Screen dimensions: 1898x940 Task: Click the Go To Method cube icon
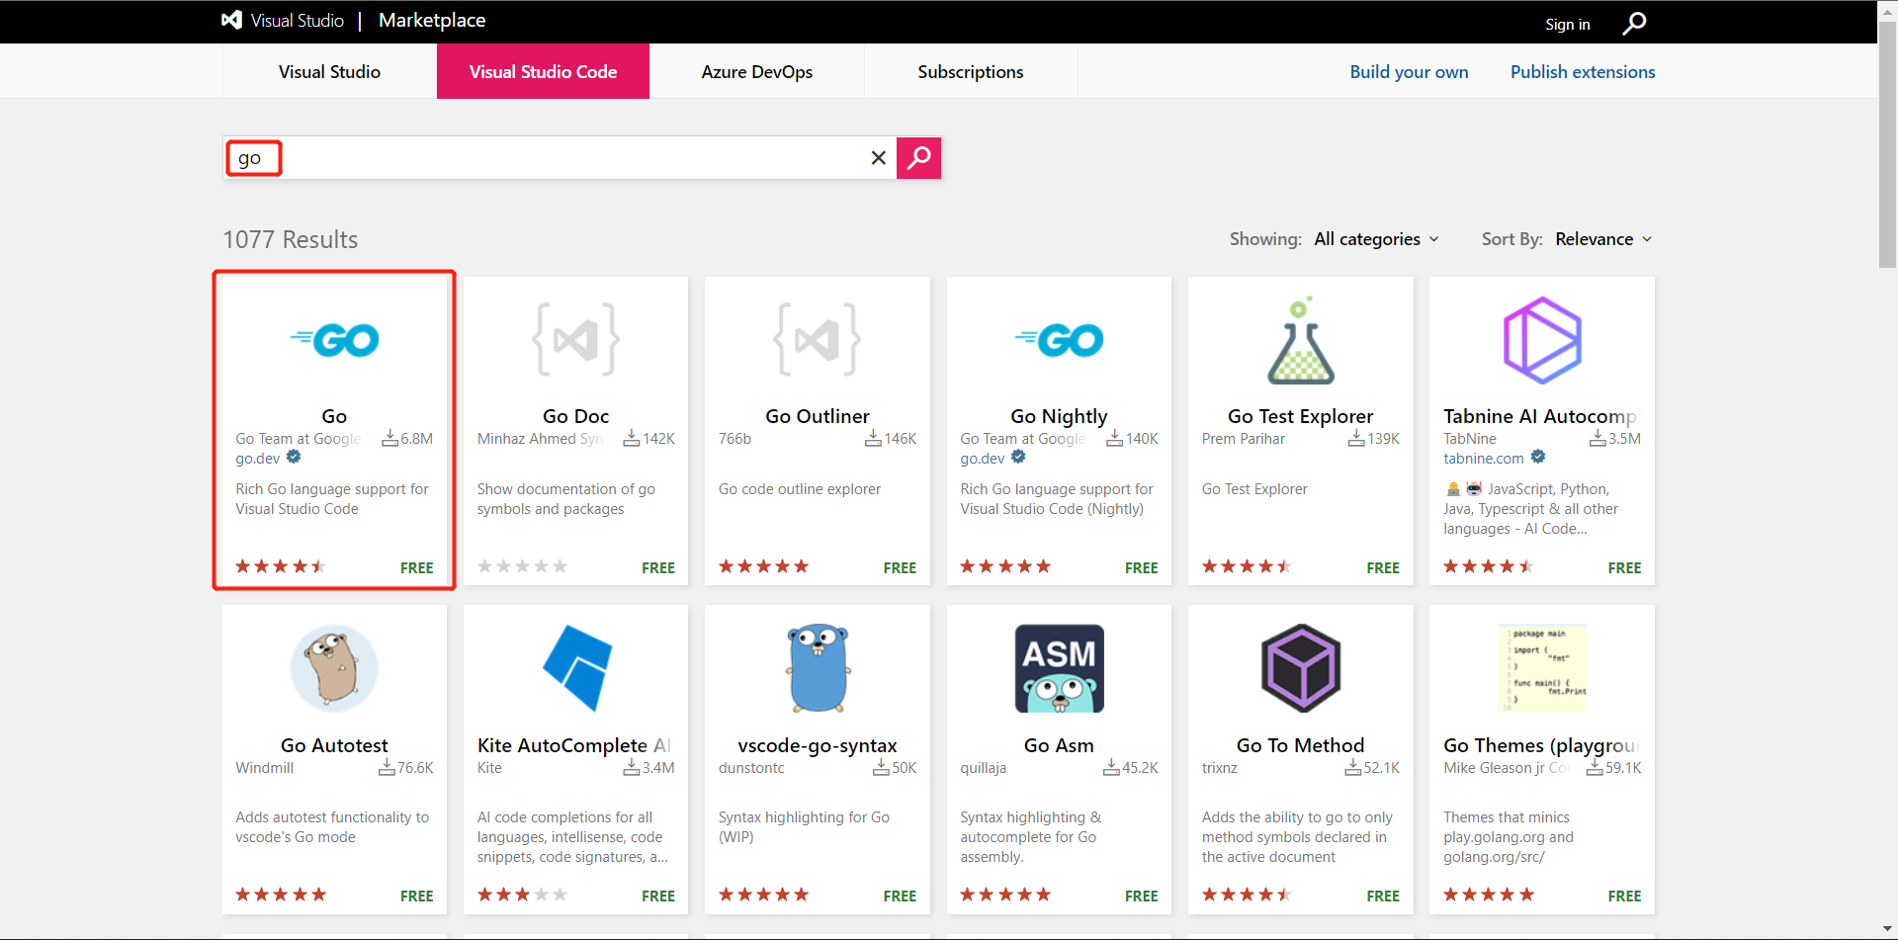point(1301,668)
